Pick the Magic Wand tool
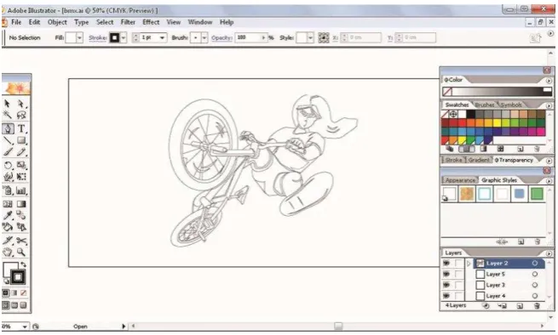Image resolution: width=558 pixels, height=335 pixels. point(8,115)
